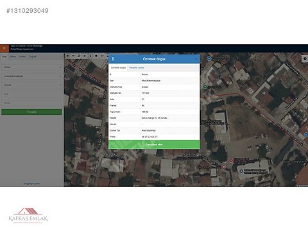Viewport: 308px width, 231px height.
Task: Select the info 'i' map tool
Action: [x=90, y=56]
